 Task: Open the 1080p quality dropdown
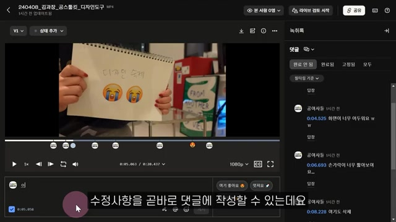[239, 165]
